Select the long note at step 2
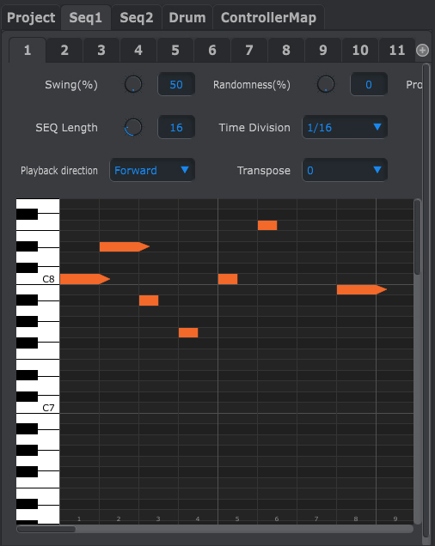 pyautogui.click(x=125, y=246)
